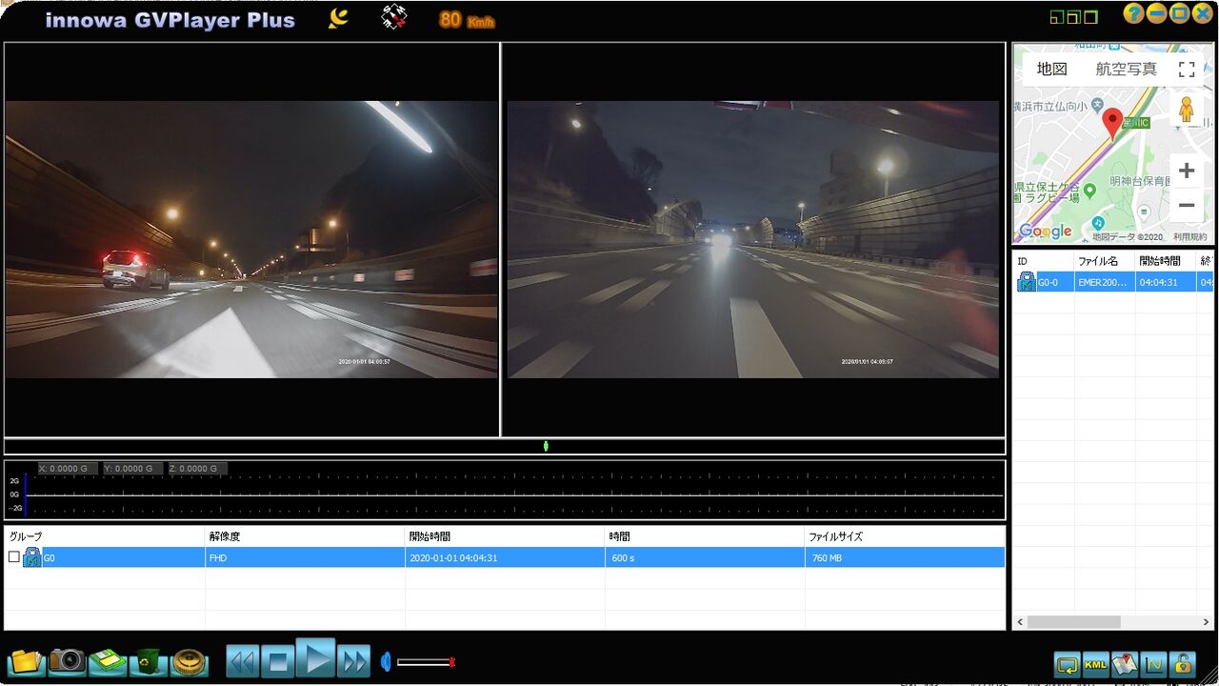Sort group list by 開始時間 column header
The height and width of the screenshot is (686, 1219).
(x=506, y=536)
